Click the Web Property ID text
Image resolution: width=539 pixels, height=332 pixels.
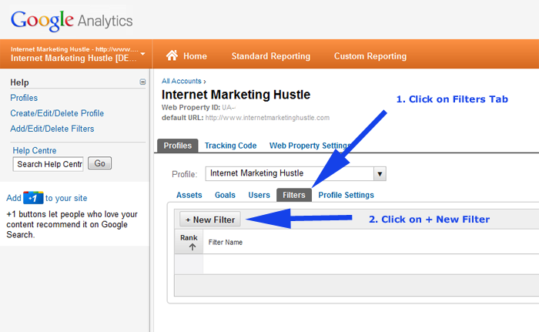(199, 107)
